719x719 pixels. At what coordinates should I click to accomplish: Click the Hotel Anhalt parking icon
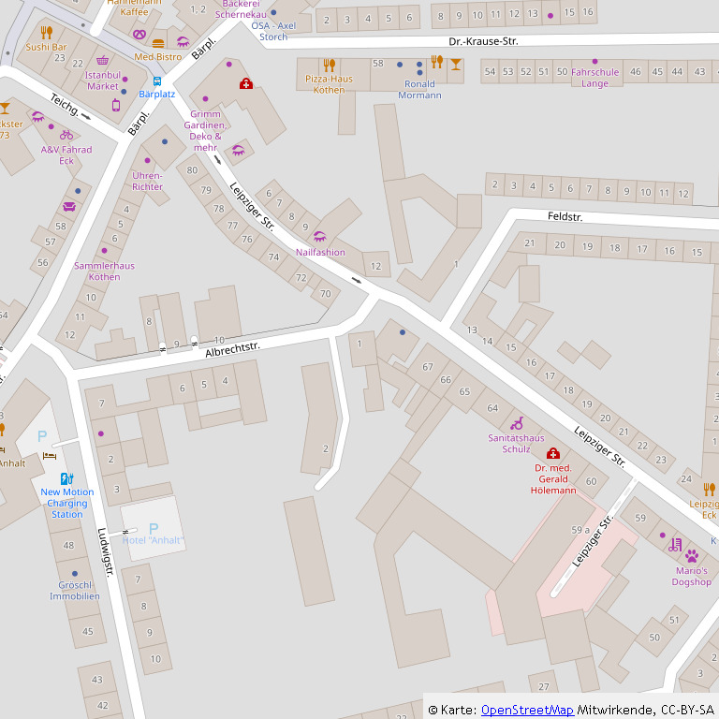154,528
